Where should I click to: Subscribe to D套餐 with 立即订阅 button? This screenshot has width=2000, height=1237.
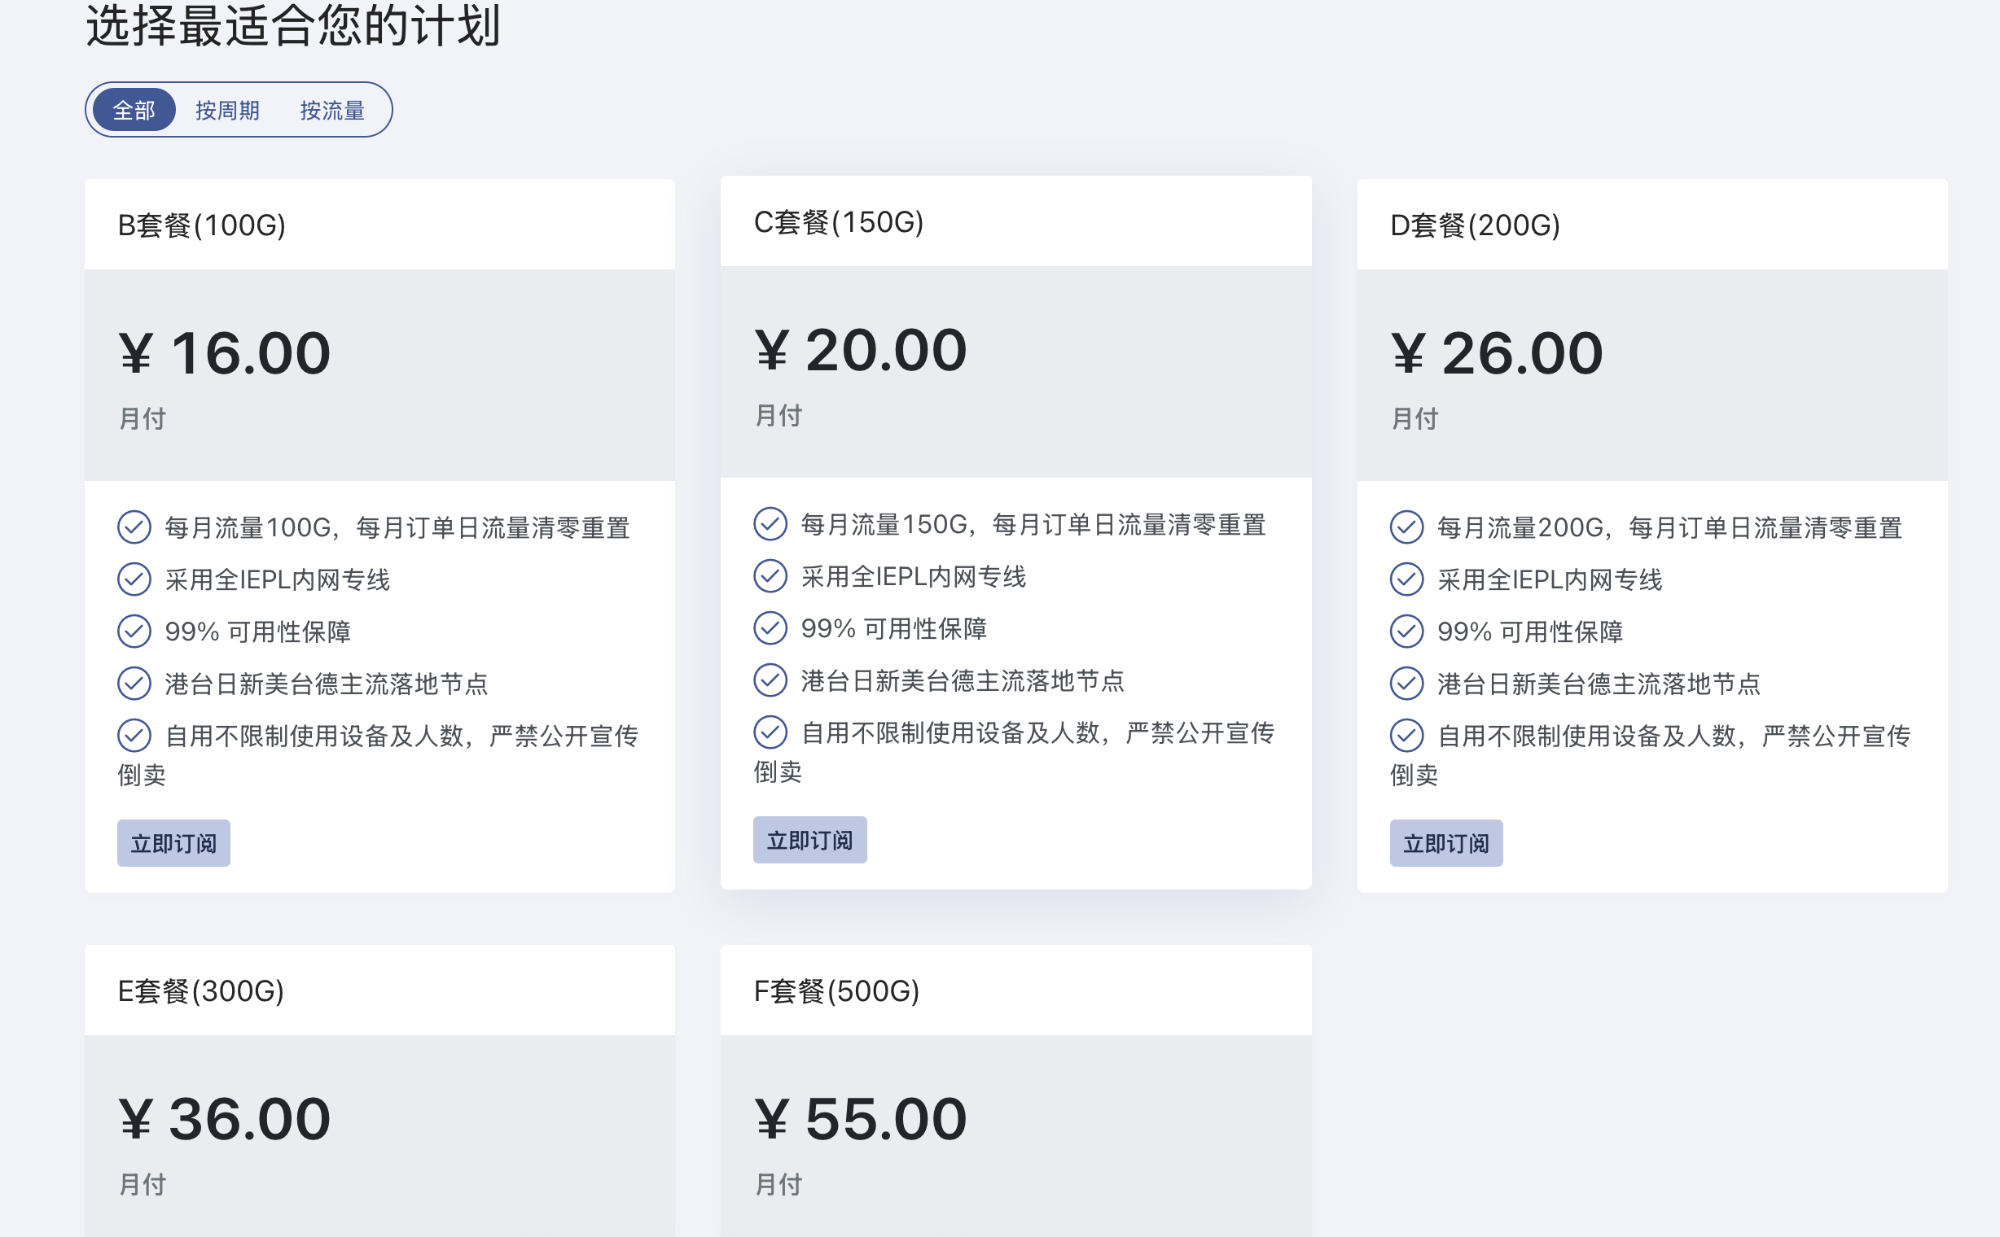[1445, 842]
